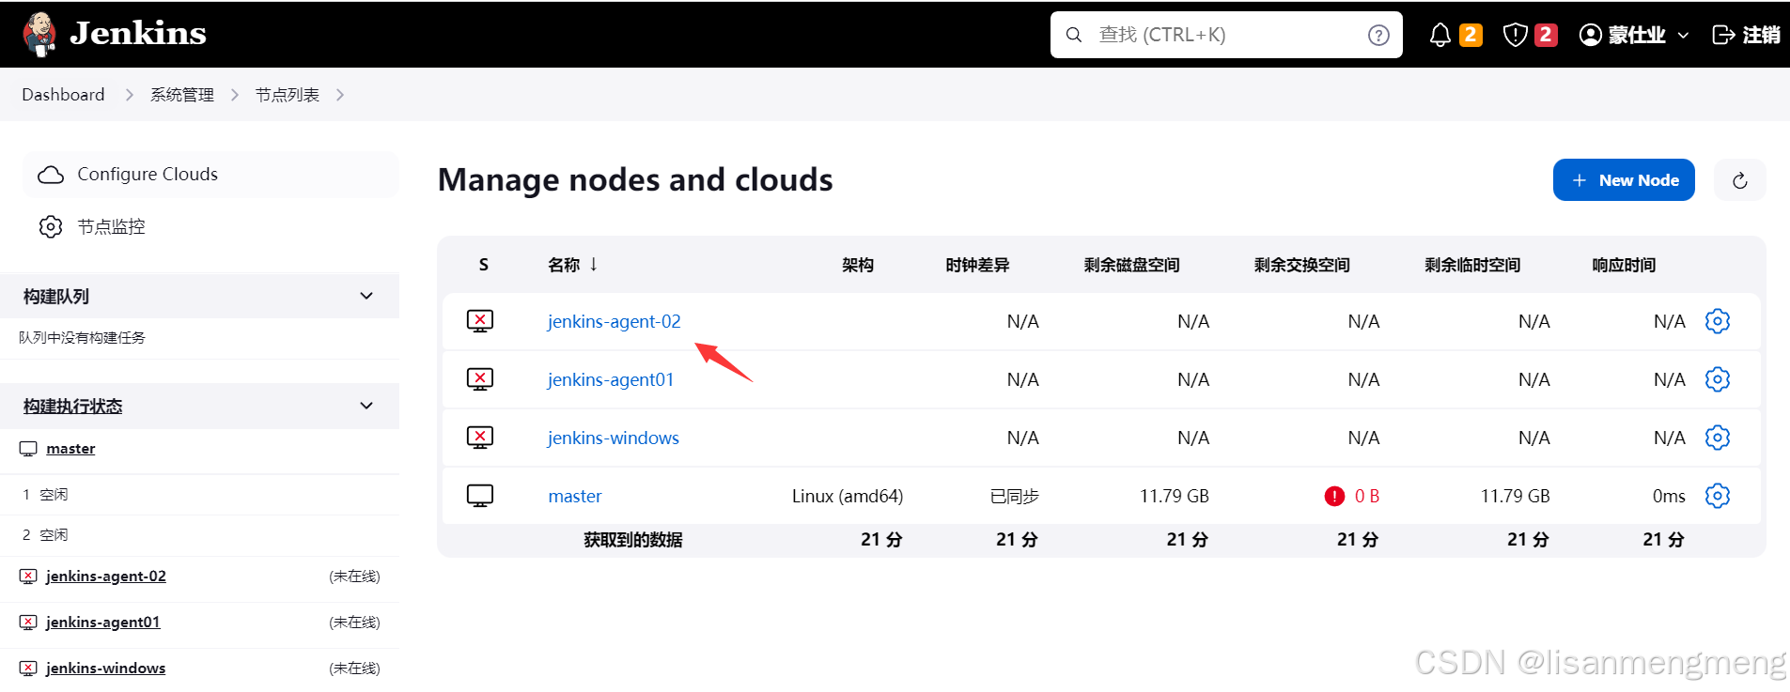Click the 注销 logout button
Screen dimensions: 1790x692
point(1746,35)
